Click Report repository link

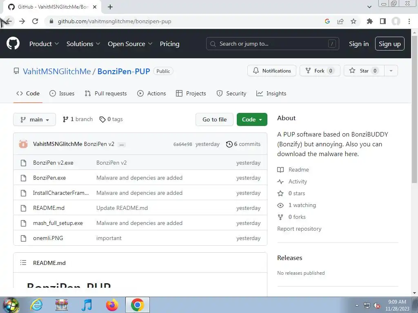tap(299, 229)
